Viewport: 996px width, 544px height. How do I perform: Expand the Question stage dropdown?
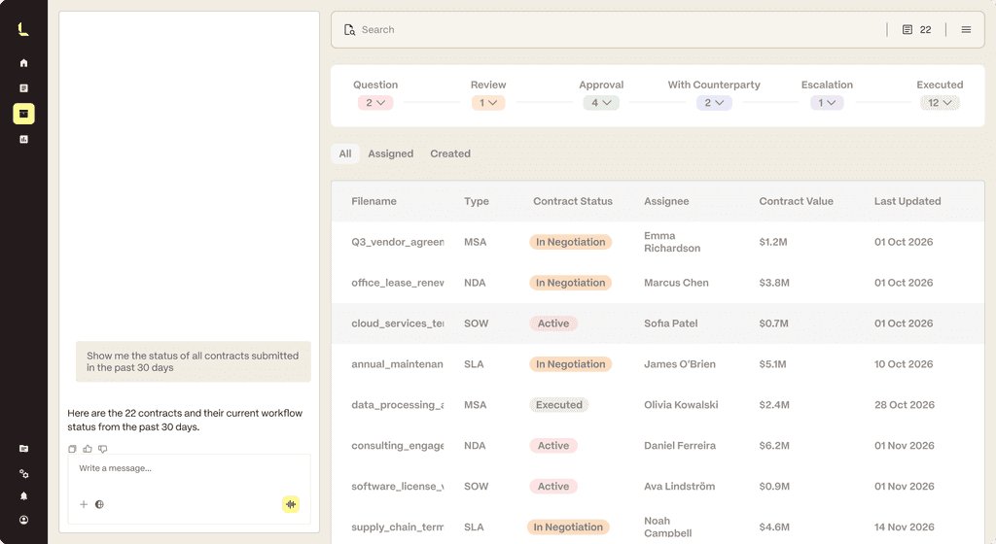[x=375, y=103]
